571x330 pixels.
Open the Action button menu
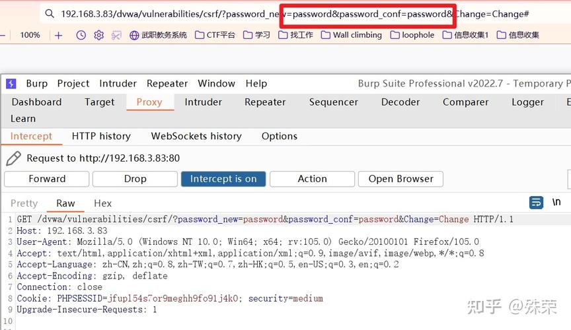[x=312, y=179]
